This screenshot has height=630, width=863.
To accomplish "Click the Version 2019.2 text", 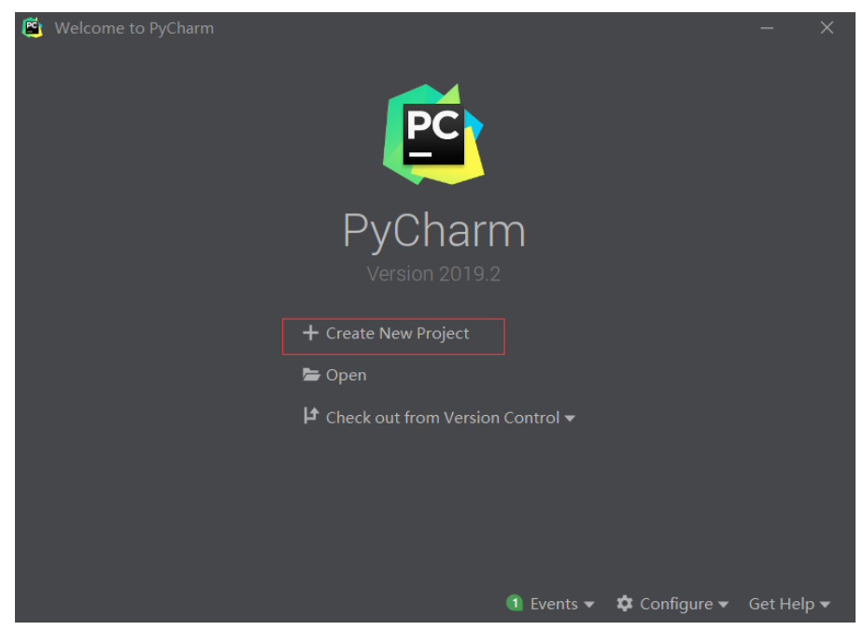I will click(433, 274).
